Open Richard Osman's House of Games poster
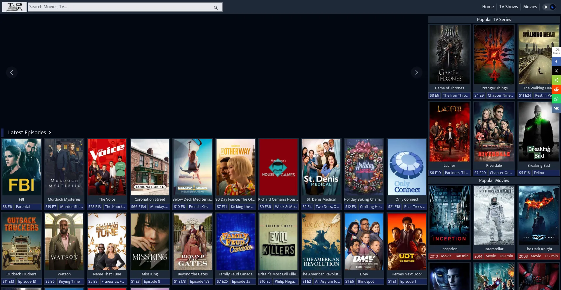The image size is (561, 290). tap(278, 167)
